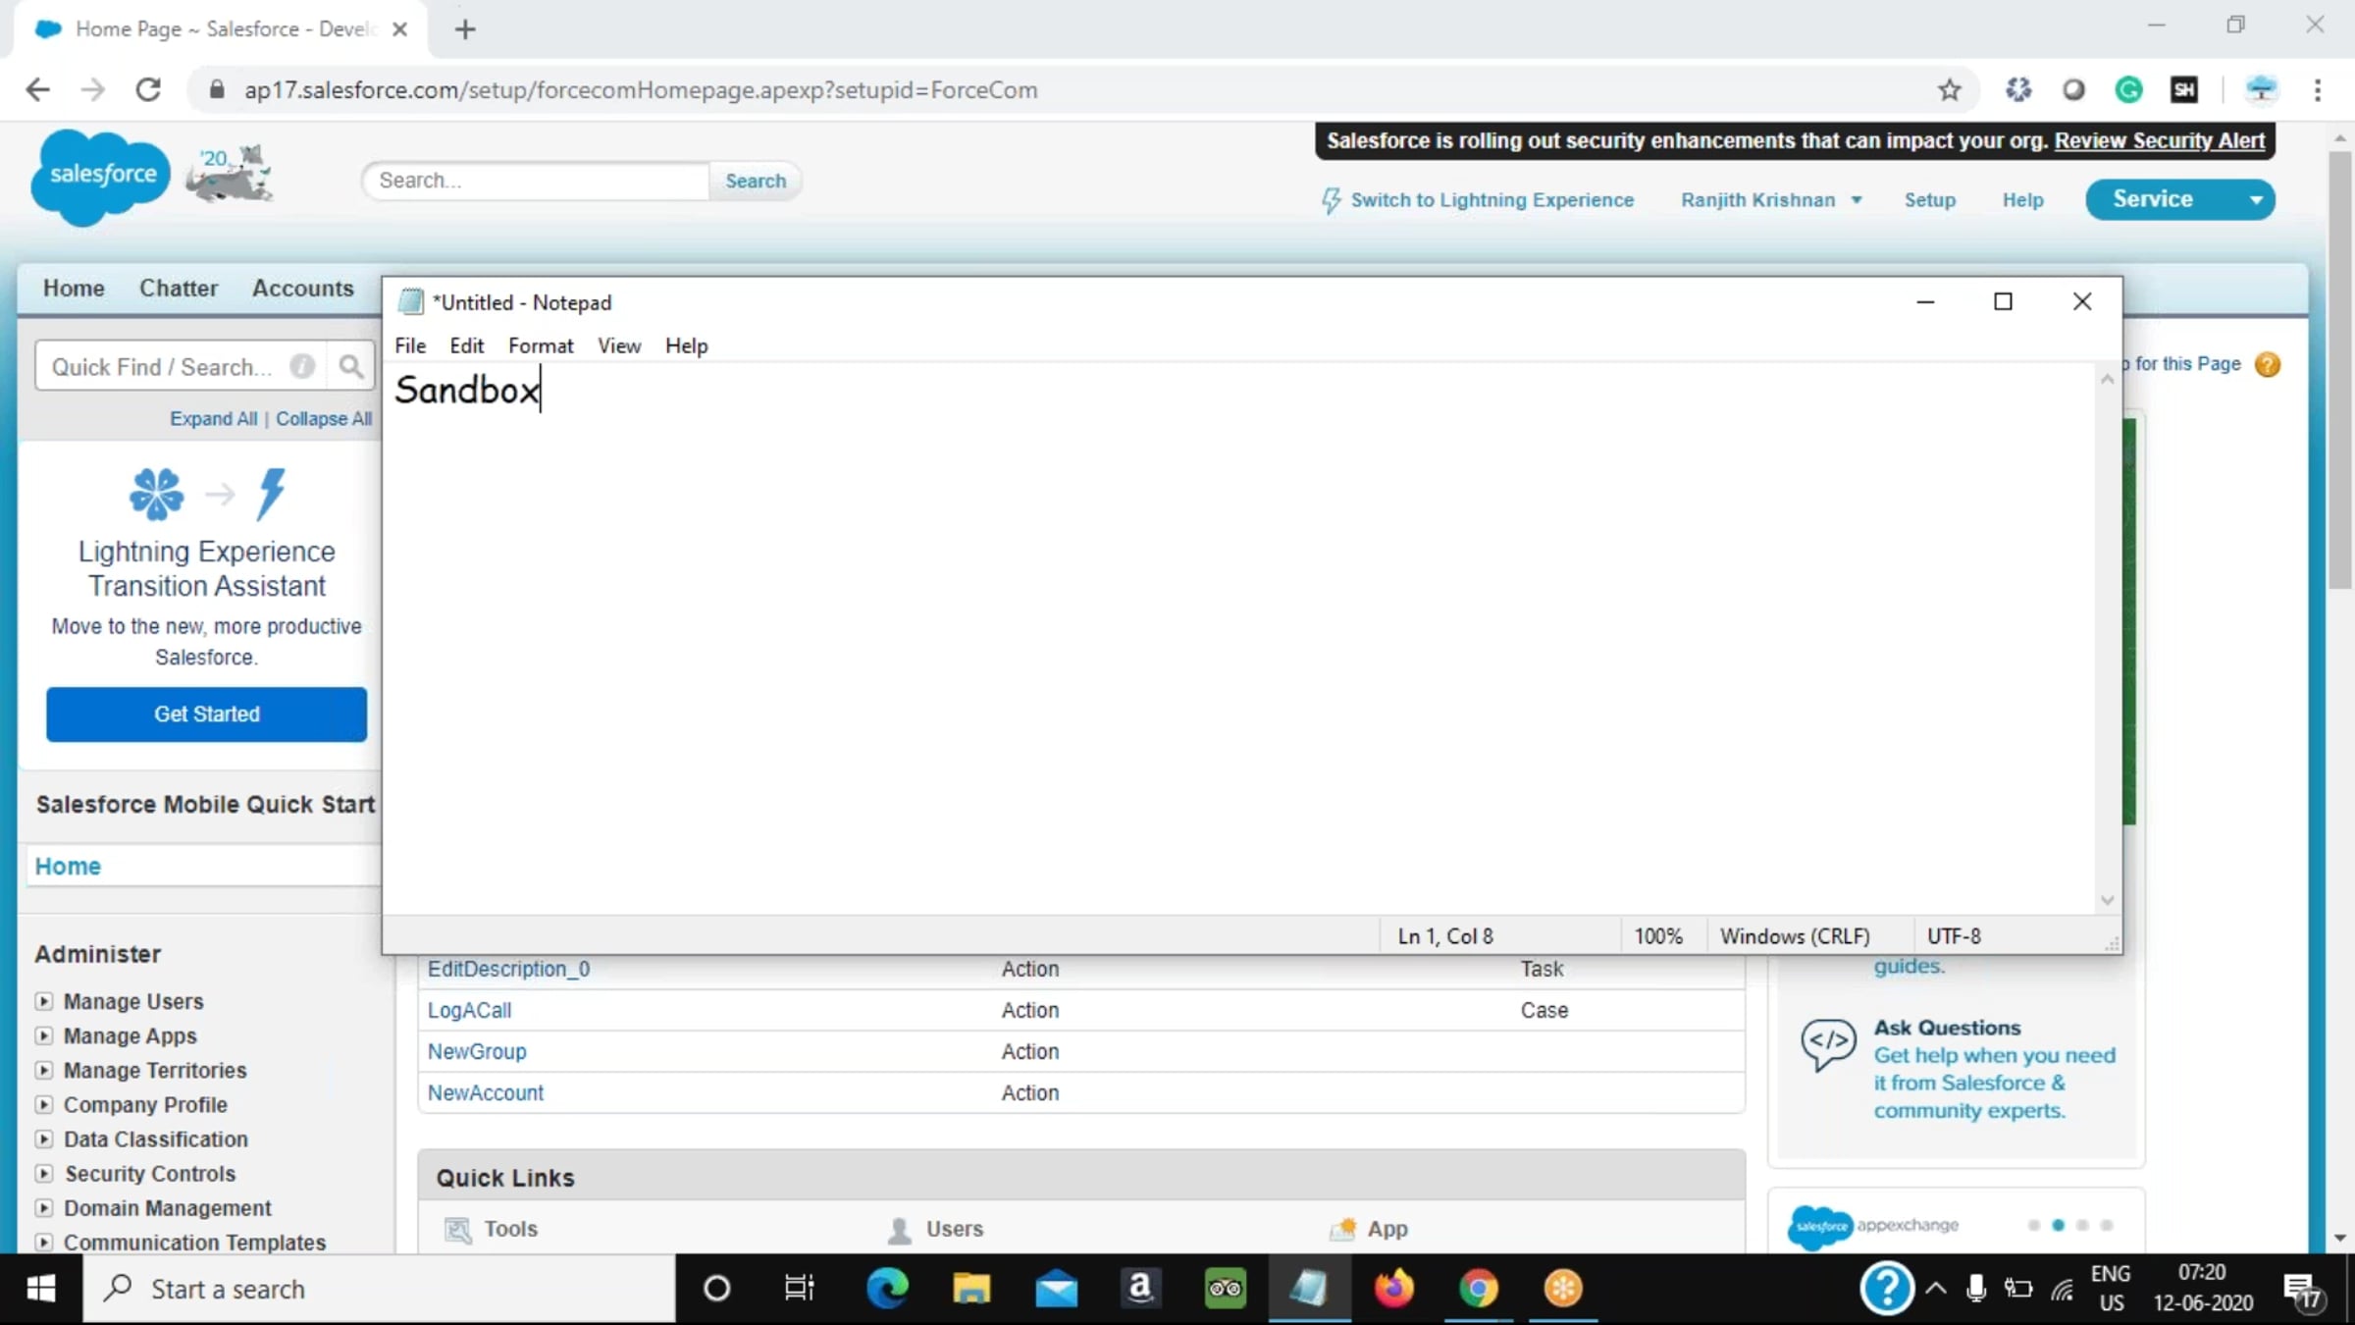Expand the Manage Users tree node
Viewport: 2355px width, 1325px height.
click(x=44, y=1001)
